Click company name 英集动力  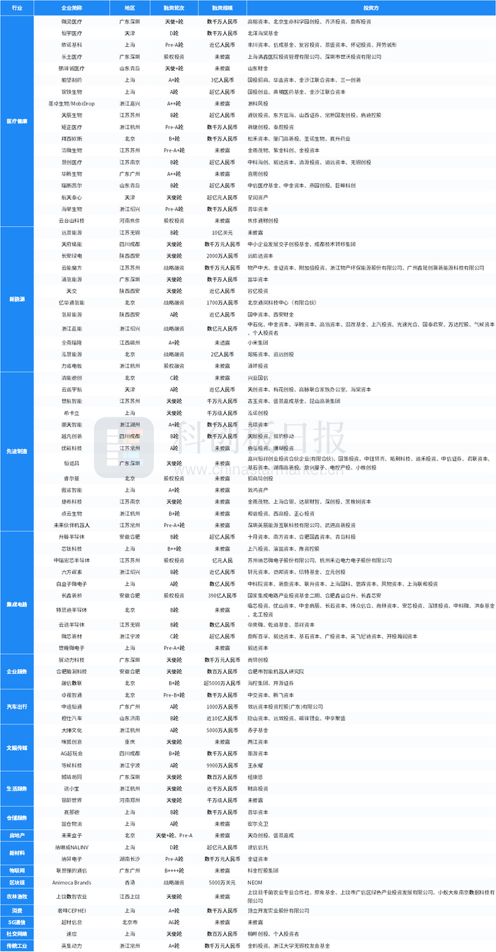(x=72, y=946)
